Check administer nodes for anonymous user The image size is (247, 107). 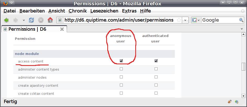click(121, 77)
